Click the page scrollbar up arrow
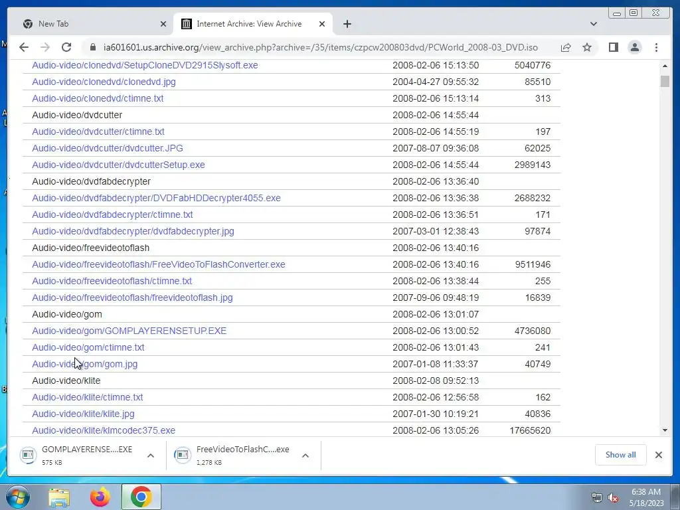The image size is (680, 510). tap(665, 66)
